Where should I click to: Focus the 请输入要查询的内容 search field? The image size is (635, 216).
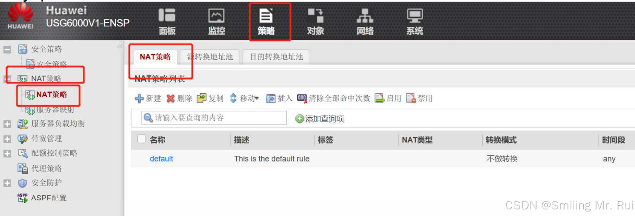pos(214,118)
